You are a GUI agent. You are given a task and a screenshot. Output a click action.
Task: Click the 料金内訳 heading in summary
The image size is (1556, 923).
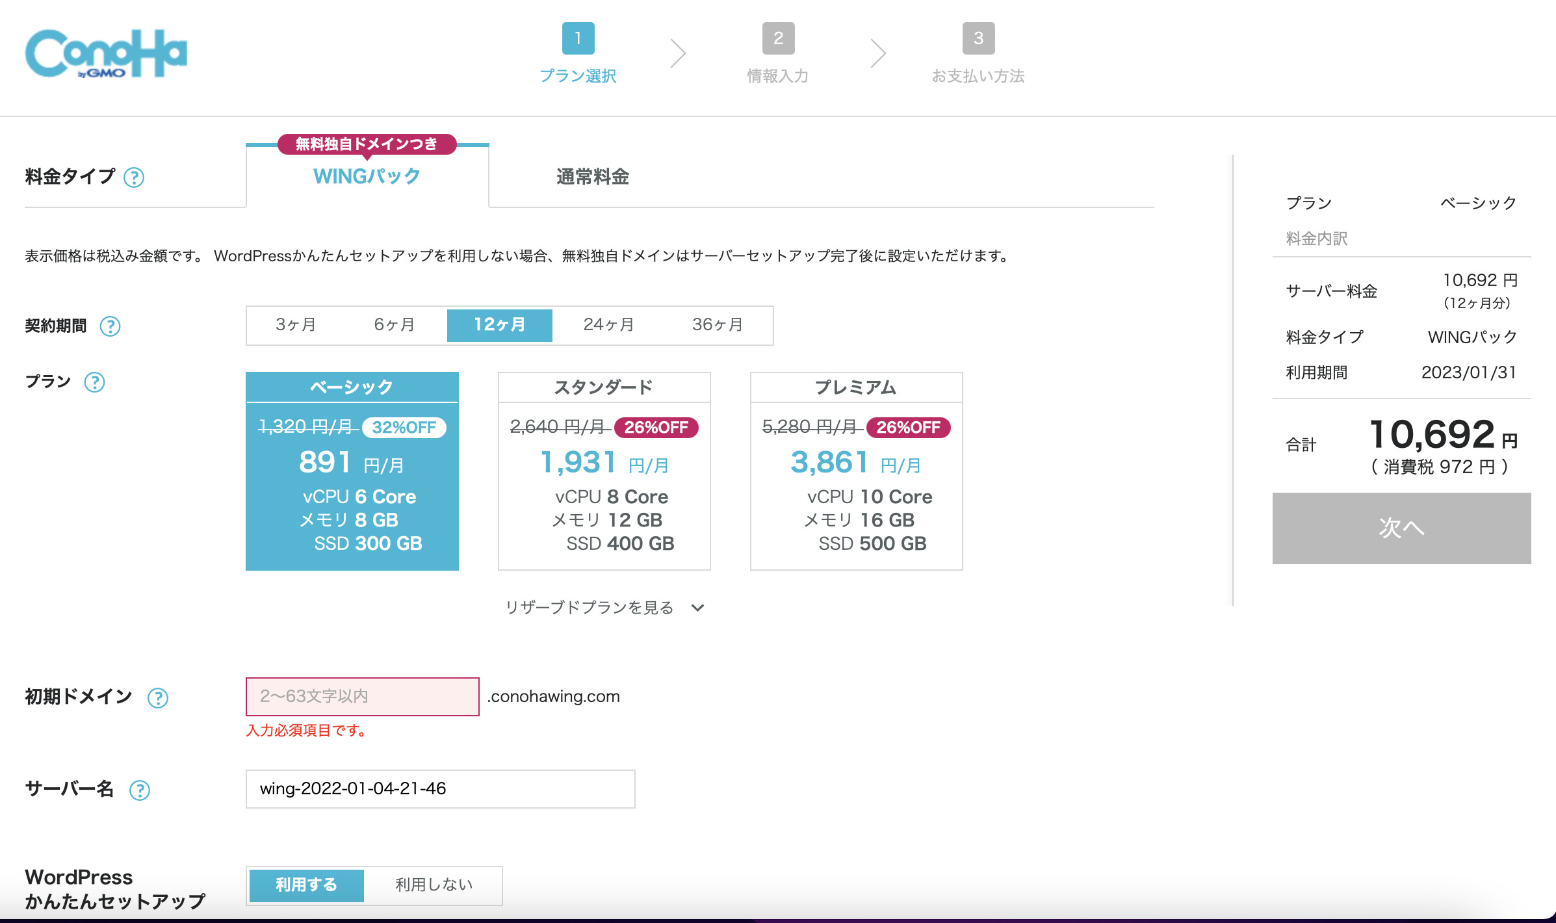[1317, 239]
